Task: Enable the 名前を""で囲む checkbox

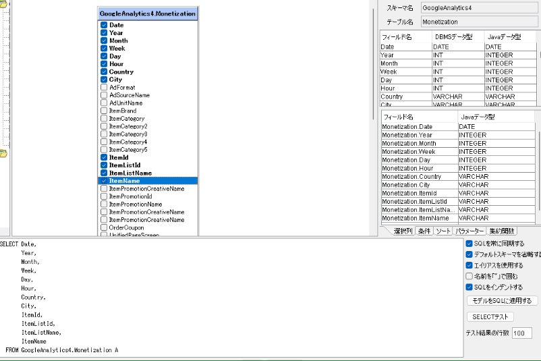Action: tap(469, 276)
